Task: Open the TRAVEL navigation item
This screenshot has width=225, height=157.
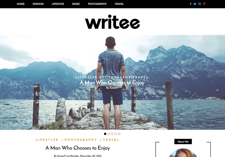Action: coord(119,4)
